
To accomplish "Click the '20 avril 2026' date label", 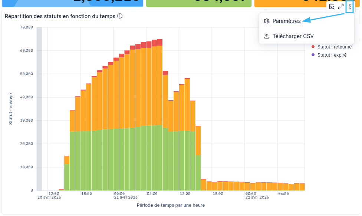I will pyautogui.click(x=49, y=198).
